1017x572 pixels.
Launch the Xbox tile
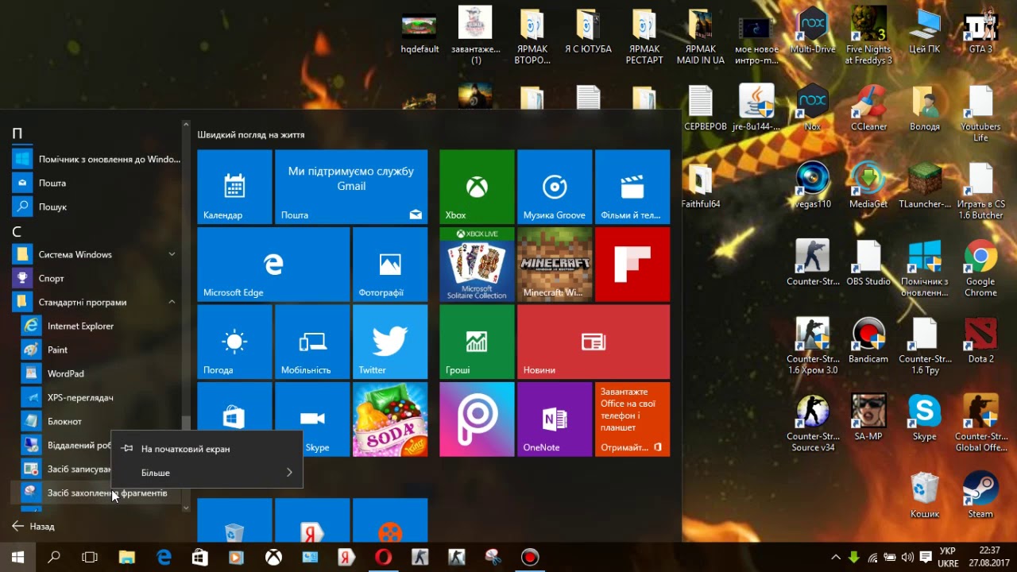coord(477,187)
